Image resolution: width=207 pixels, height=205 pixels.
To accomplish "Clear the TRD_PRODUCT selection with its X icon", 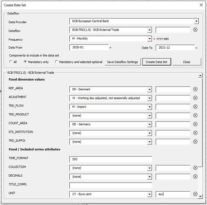I will point(195,115).
